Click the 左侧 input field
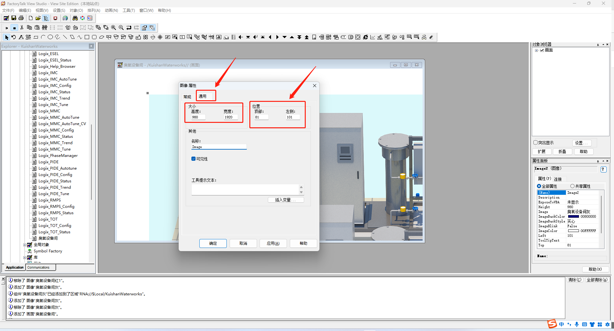This screenshot has width=614, height=331. pos(293,117)
